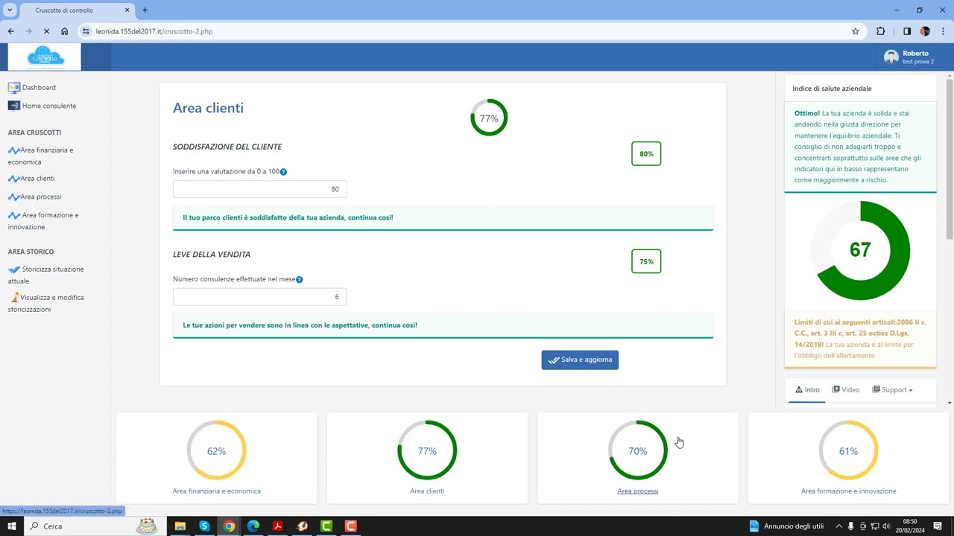Open the Chrome tab search dropdown
The height and width of the screenshot is (536, 954).
(10, 10)
